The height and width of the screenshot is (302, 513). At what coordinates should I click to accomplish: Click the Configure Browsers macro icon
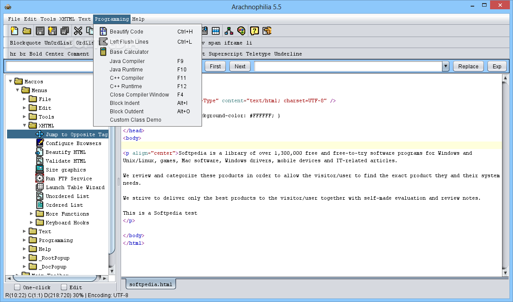pyautogui.click(x=40, y=143)
